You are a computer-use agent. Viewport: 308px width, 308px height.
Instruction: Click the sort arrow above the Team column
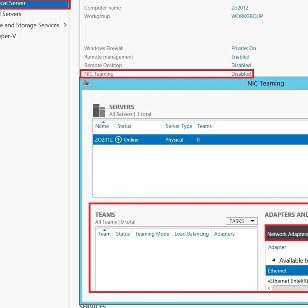pos(104,230)
